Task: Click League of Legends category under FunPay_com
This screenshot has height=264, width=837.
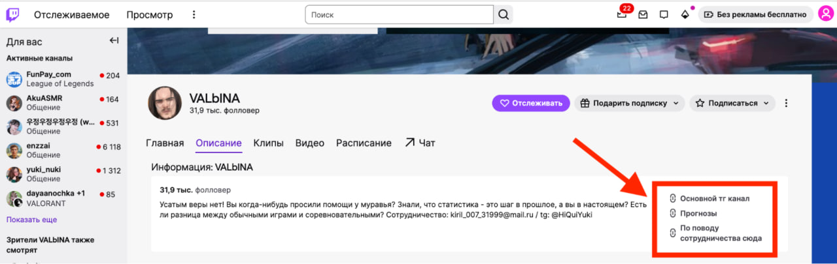Action: click(x=60, y=83)
